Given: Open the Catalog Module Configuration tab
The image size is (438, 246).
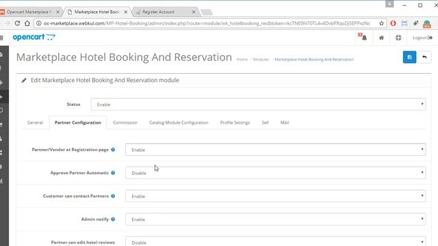Looking at the screenshot, I should tap(179, 122).
